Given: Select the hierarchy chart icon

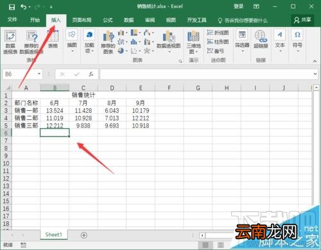Looking at the screenshot, I should (x=134, y=33).
